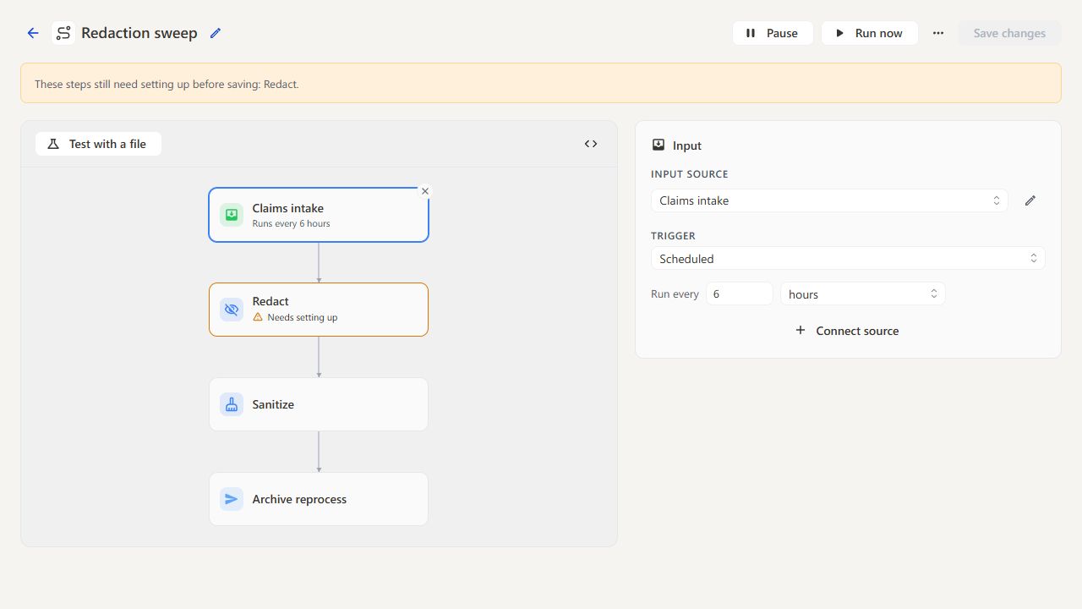Click the Input panel header icon
Viewport: 1082px width, 609px height.
(x=658, y=145)
